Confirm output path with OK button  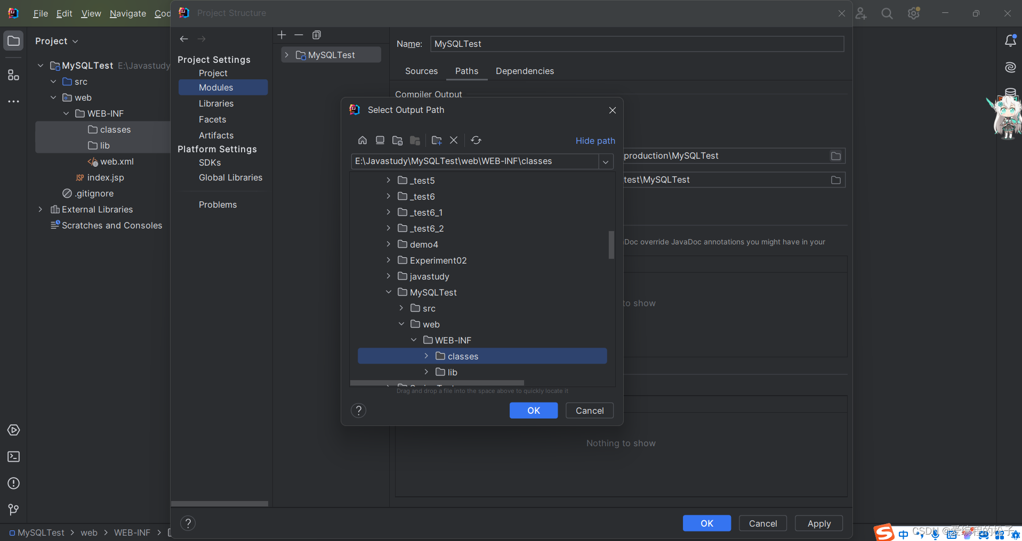(x=533, y=411)
